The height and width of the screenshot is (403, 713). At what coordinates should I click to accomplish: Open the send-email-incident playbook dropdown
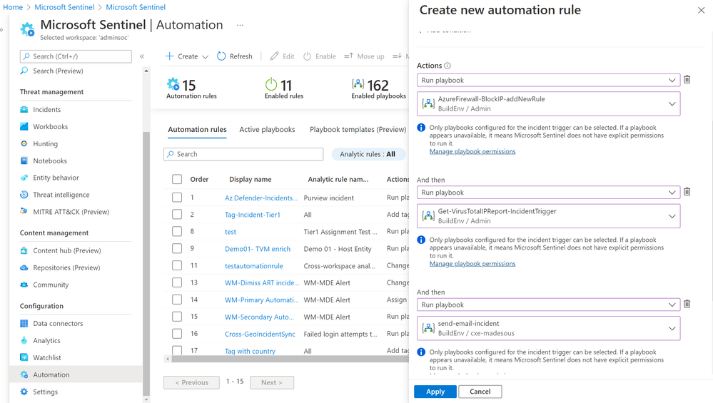click(548, 328)
